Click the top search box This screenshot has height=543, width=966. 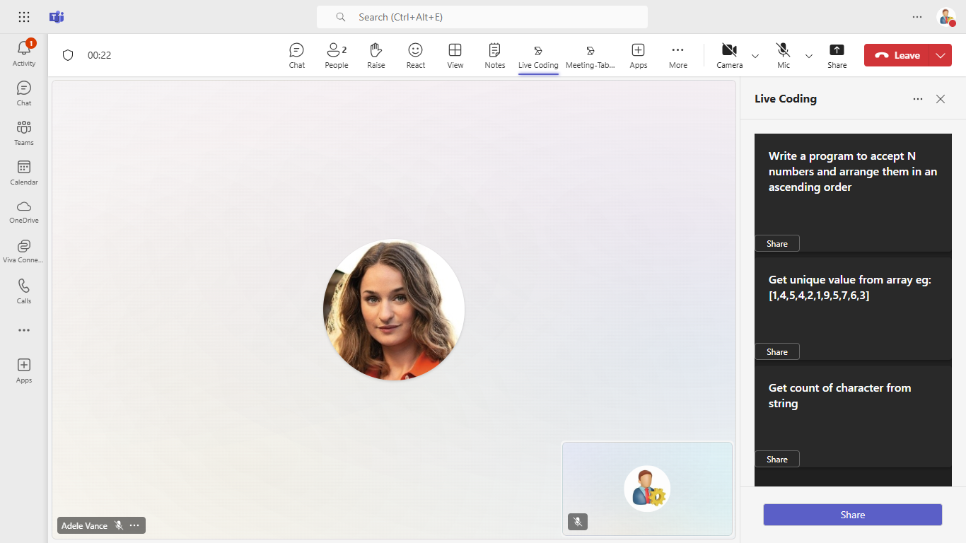click(x=482, y=17)
